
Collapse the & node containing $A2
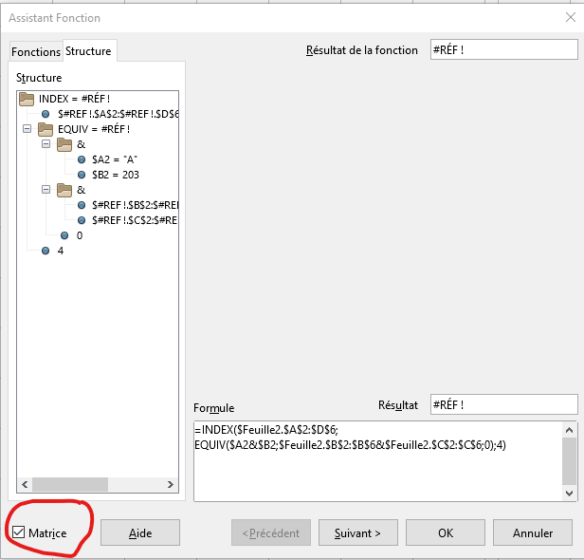46,144
